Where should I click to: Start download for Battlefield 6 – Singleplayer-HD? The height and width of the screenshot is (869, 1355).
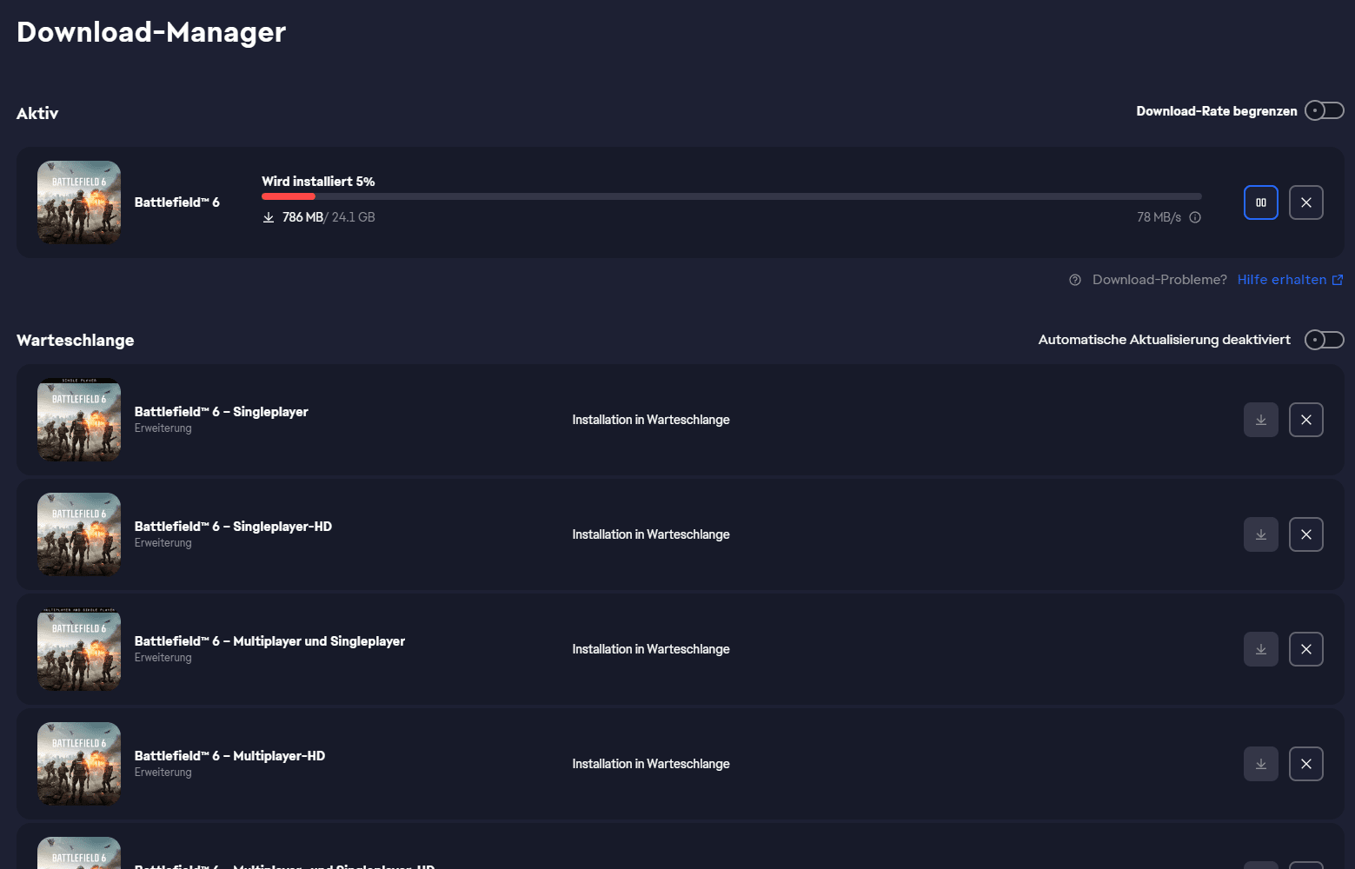click(1260, 534)
